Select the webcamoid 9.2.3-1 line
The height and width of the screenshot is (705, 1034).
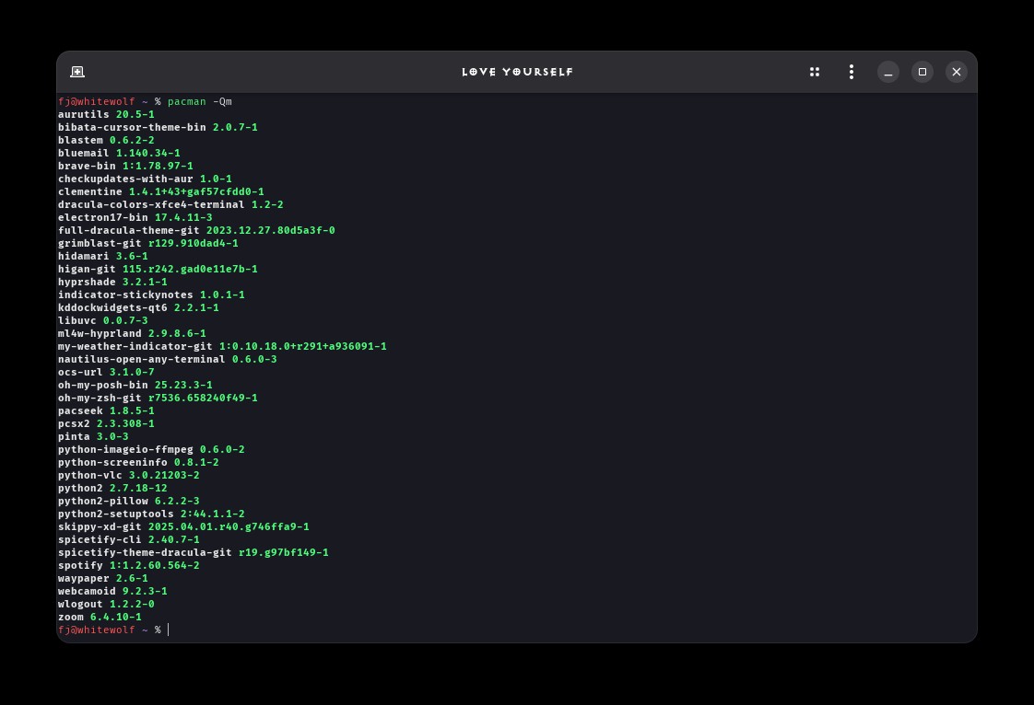112,591
